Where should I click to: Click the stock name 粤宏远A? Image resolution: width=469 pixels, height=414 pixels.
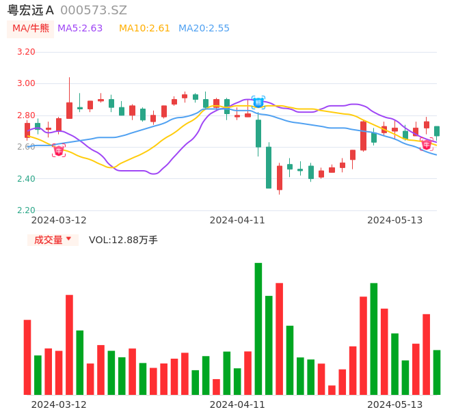click(x=31, y=10)
